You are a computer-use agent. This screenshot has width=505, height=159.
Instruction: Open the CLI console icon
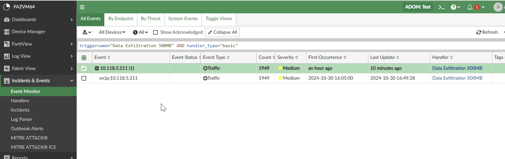pyautogui.click(x=441, y=7)
